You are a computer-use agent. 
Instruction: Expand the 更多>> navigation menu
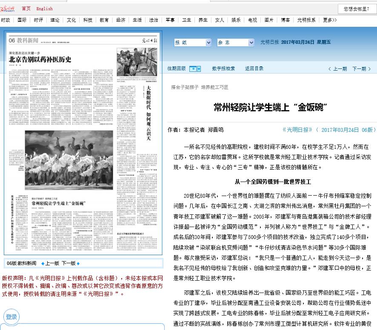coord(329,20)
